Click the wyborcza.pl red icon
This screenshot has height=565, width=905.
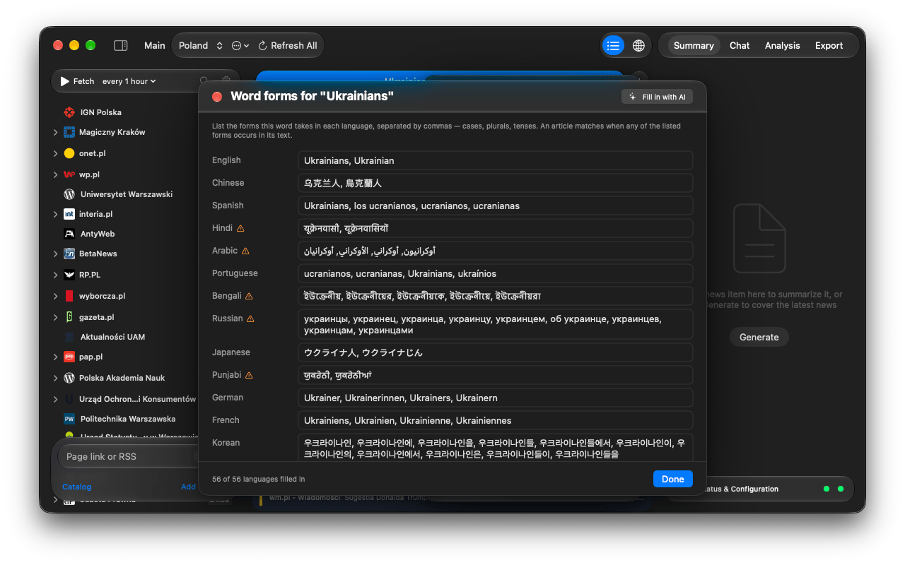[x=69, y=296]
